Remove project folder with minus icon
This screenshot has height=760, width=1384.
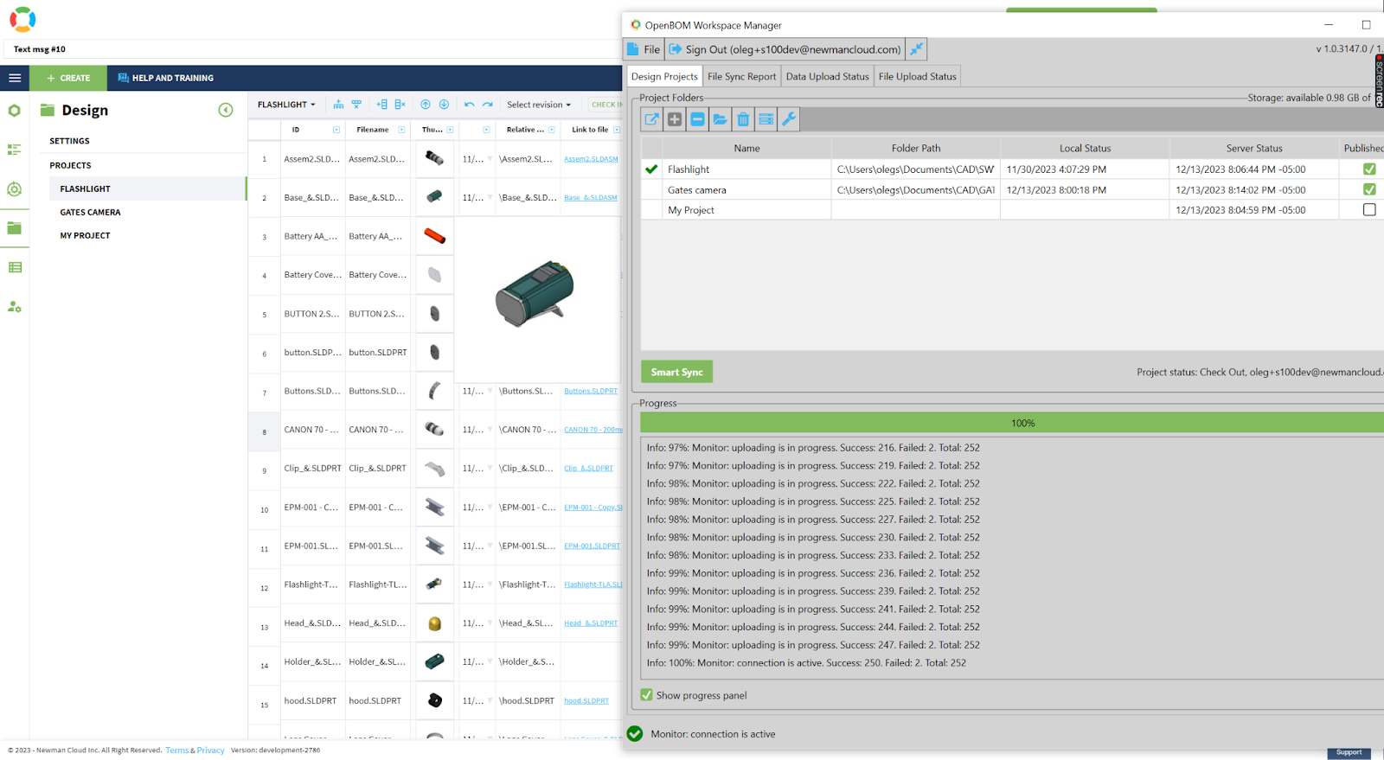pyautogui.click(x=697, y=119)
